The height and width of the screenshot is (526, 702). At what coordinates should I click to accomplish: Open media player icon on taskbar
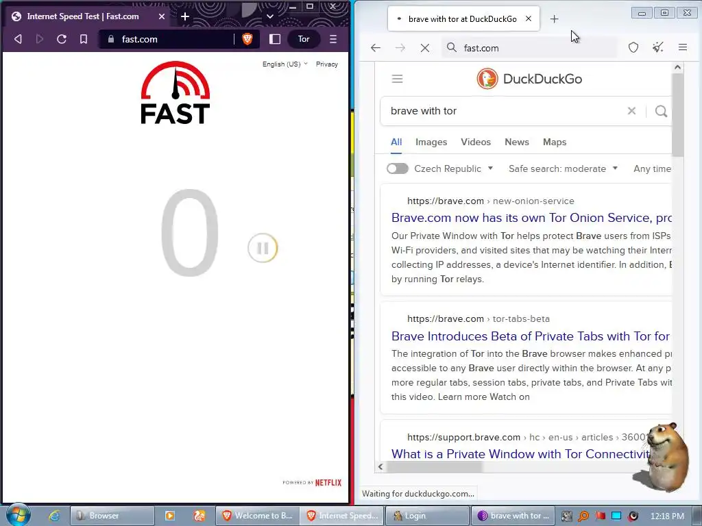tap(170, 516)
